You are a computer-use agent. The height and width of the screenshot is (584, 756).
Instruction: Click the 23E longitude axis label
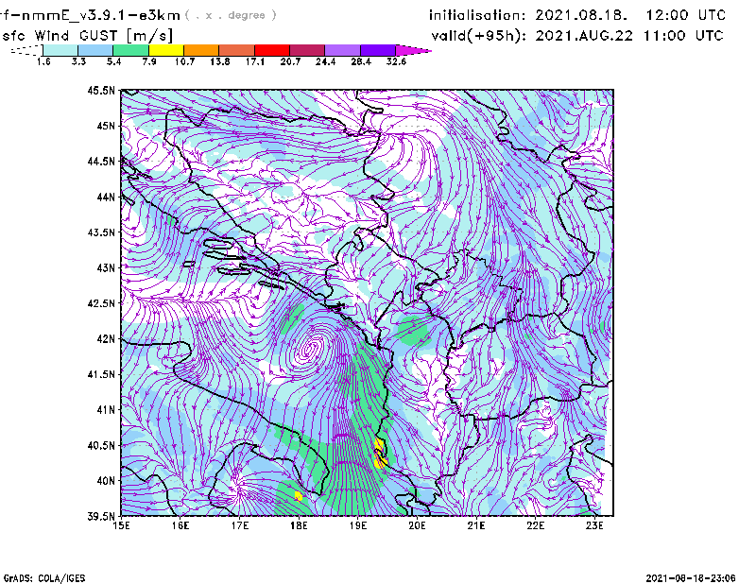pyautogui.click(x=596, y=526)
